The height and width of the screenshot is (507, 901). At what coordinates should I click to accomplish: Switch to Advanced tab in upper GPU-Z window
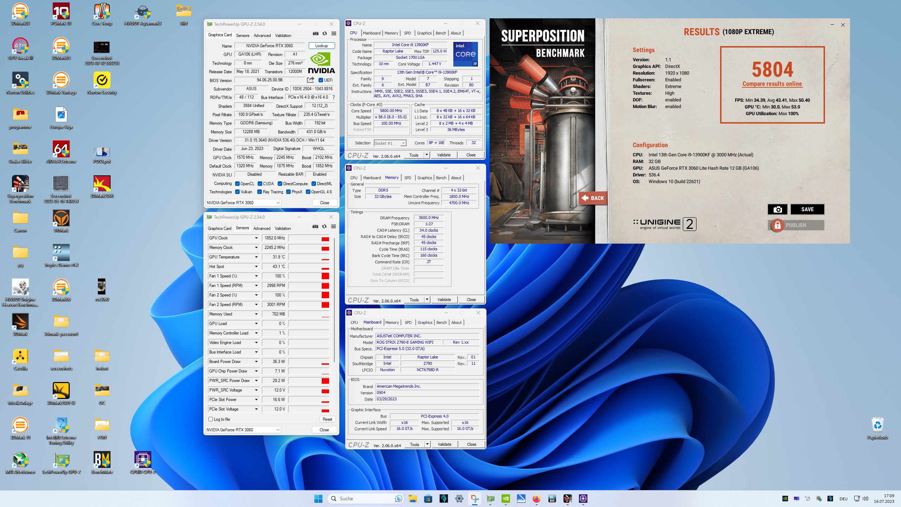coord(262,36)
